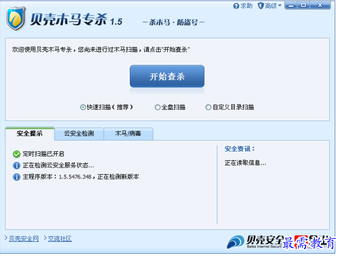Image resolution: width=340 pixels, height=258 pixels.
Task: Click the info icon beside 主程序版本
Action: [17, 177]
